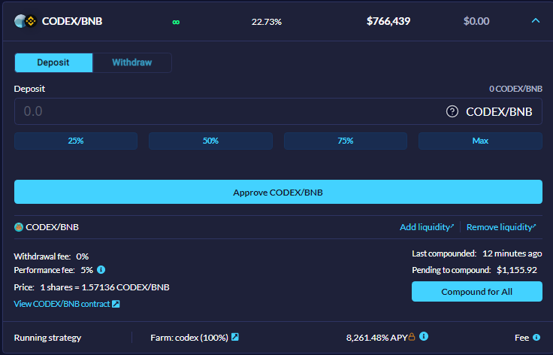This screenshot has height=355, width=553.
Task: Click the round CODEX/BNB farm icon
Action: [x=19, y=227]
